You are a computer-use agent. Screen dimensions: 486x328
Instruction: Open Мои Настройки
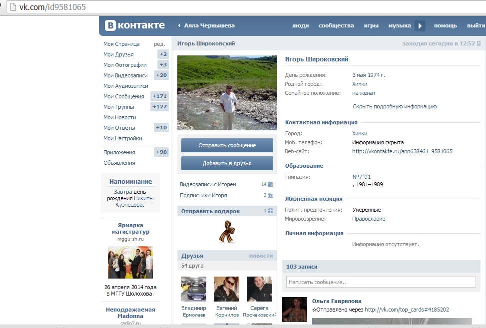coord(123,139)
